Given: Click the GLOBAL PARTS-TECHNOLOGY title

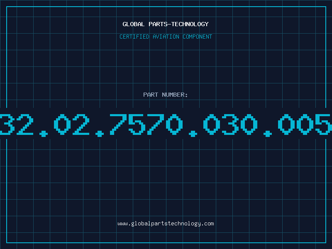Looking at the screenshot, I should (x=166, y=24).
